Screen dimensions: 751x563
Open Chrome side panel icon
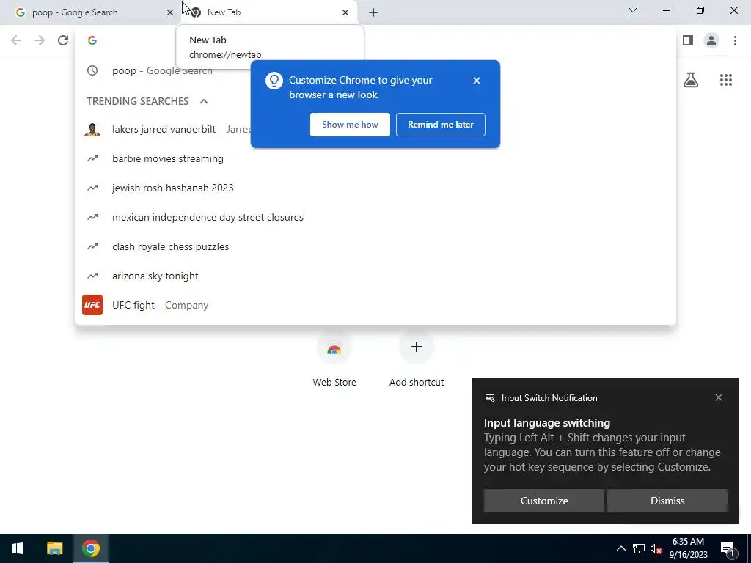[x=688, y=40]
